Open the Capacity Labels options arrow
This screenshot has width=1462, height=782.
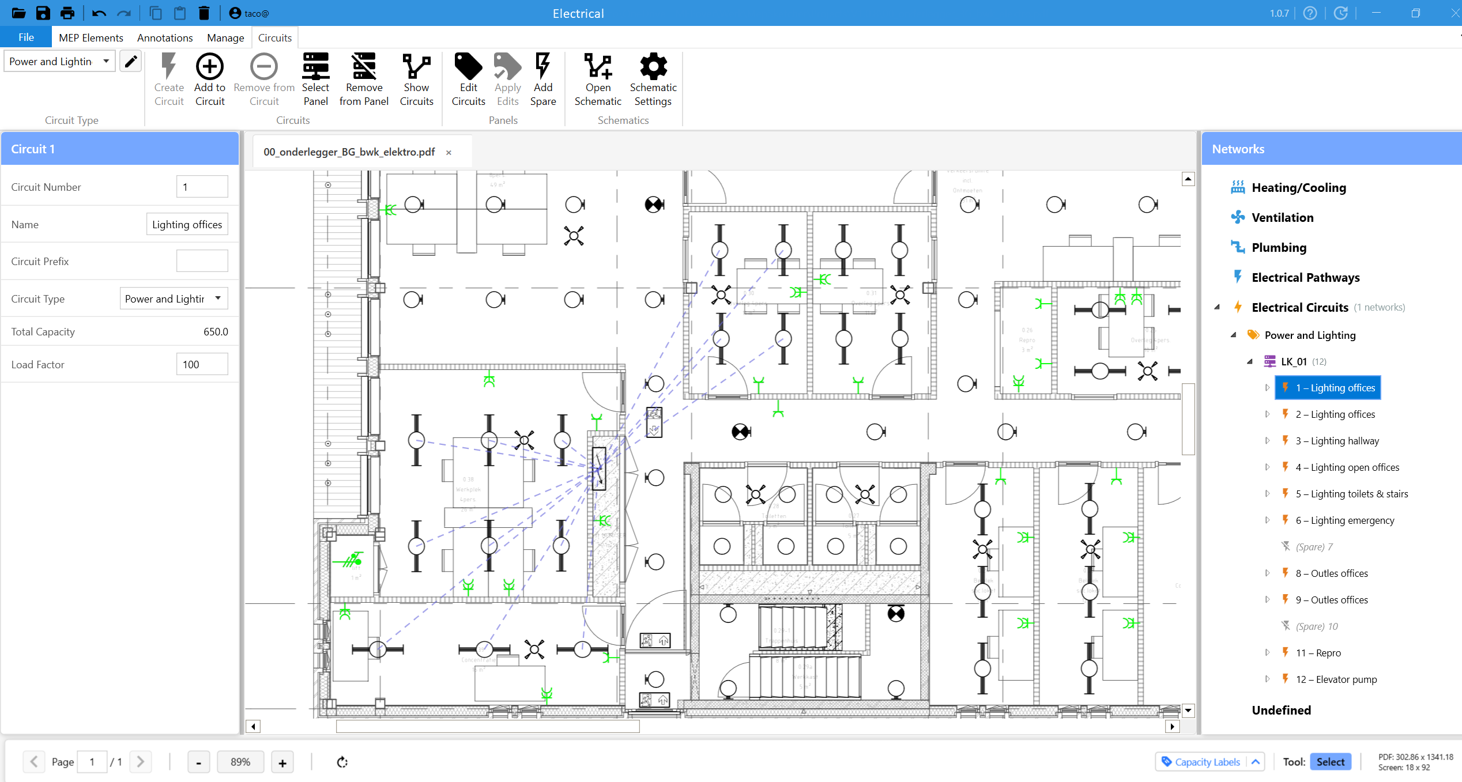[x=1256, y=762]
